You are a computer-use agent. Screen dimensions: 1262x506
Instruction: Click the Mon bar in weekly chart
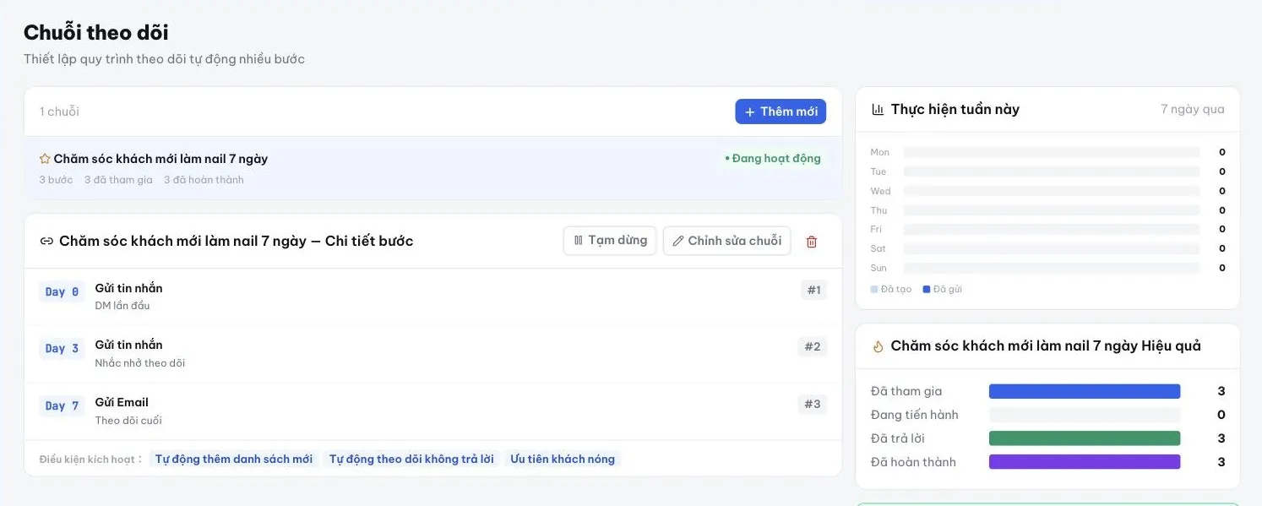pos(1052,153)
